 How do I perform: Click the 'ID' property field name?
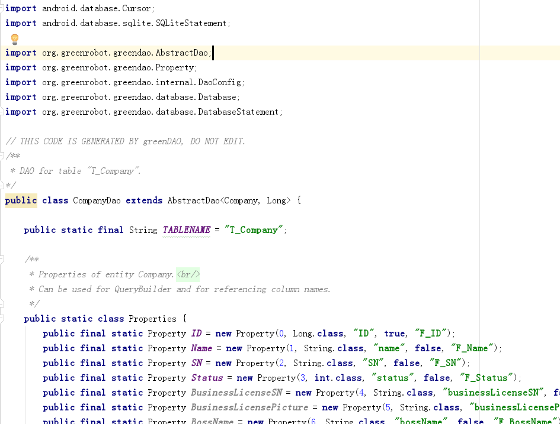click(196, 334)
